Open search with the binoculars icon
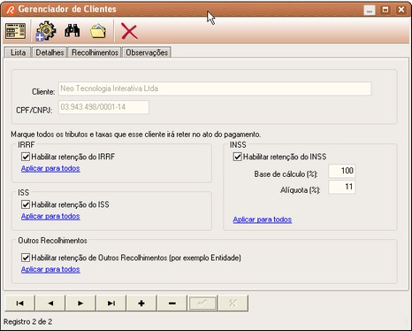Viewport: 412px width, 331px height. (x=72, y=31)
